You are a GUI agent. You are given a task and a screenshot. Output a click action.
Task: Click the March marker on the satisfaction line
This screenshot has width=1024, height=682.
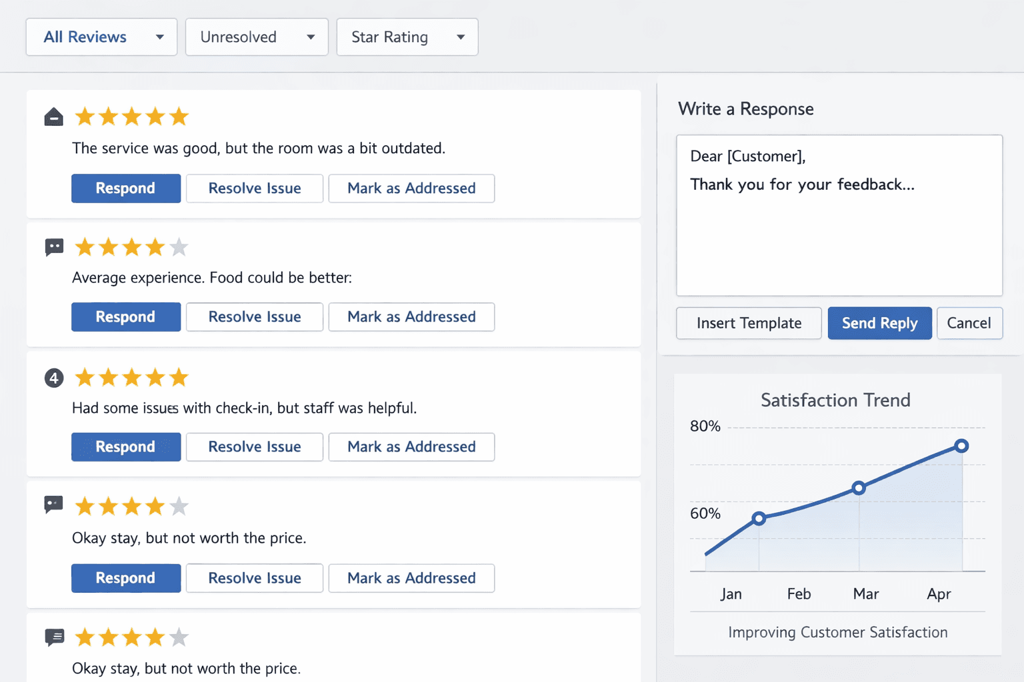[x=859, y=488]
